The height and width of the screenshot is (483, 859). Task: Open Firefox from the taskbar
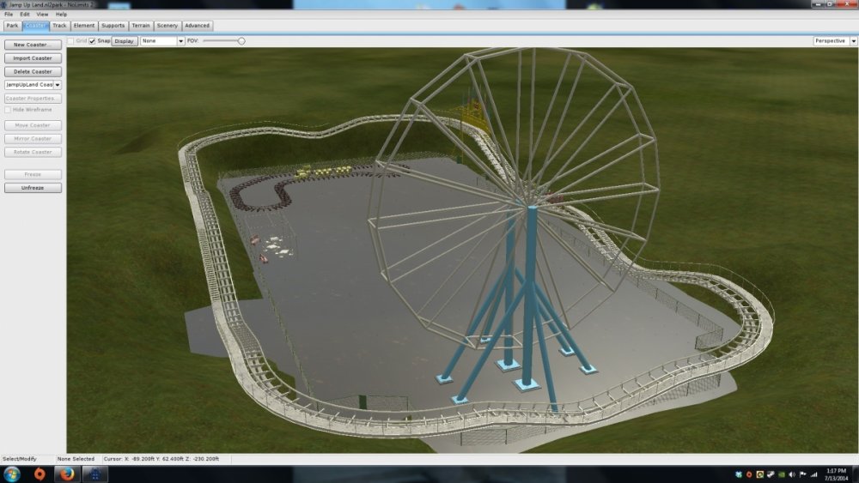67,474
